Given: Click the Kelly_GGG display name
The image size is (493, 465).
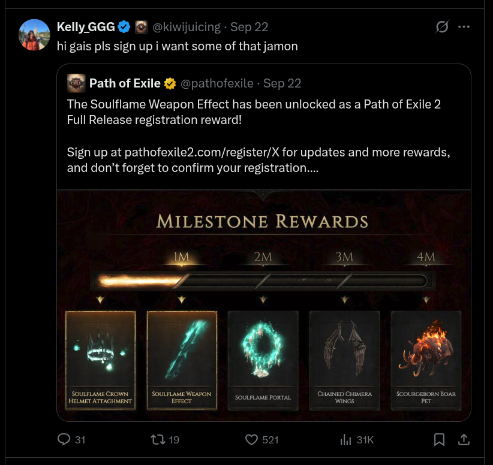Looking at the screenshot, I should 86,27.
